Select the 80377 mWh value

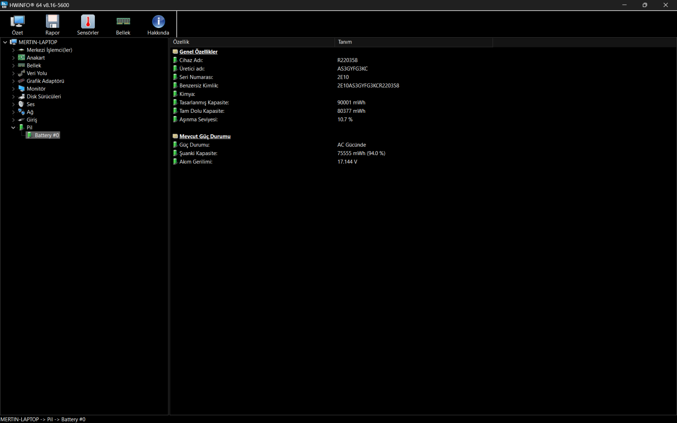tap(351, 111)
